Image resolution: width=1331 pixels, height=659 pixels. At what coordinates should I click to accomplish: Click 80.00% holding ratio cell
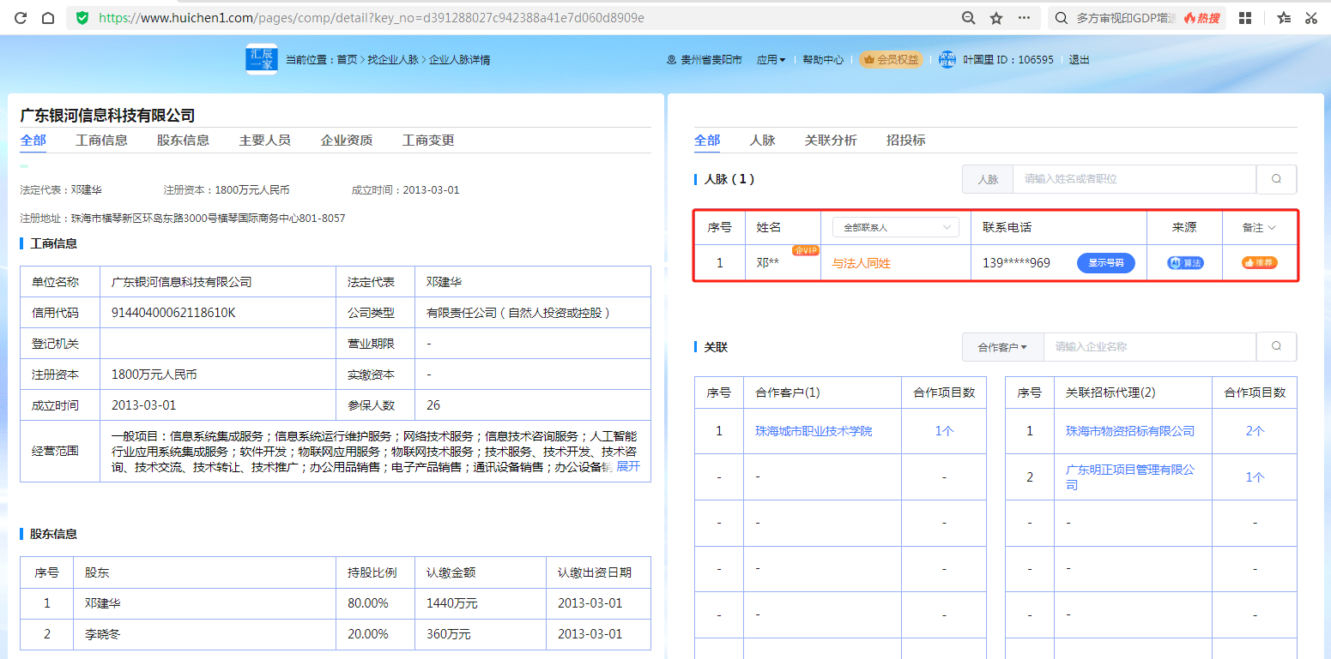point(368,603)
